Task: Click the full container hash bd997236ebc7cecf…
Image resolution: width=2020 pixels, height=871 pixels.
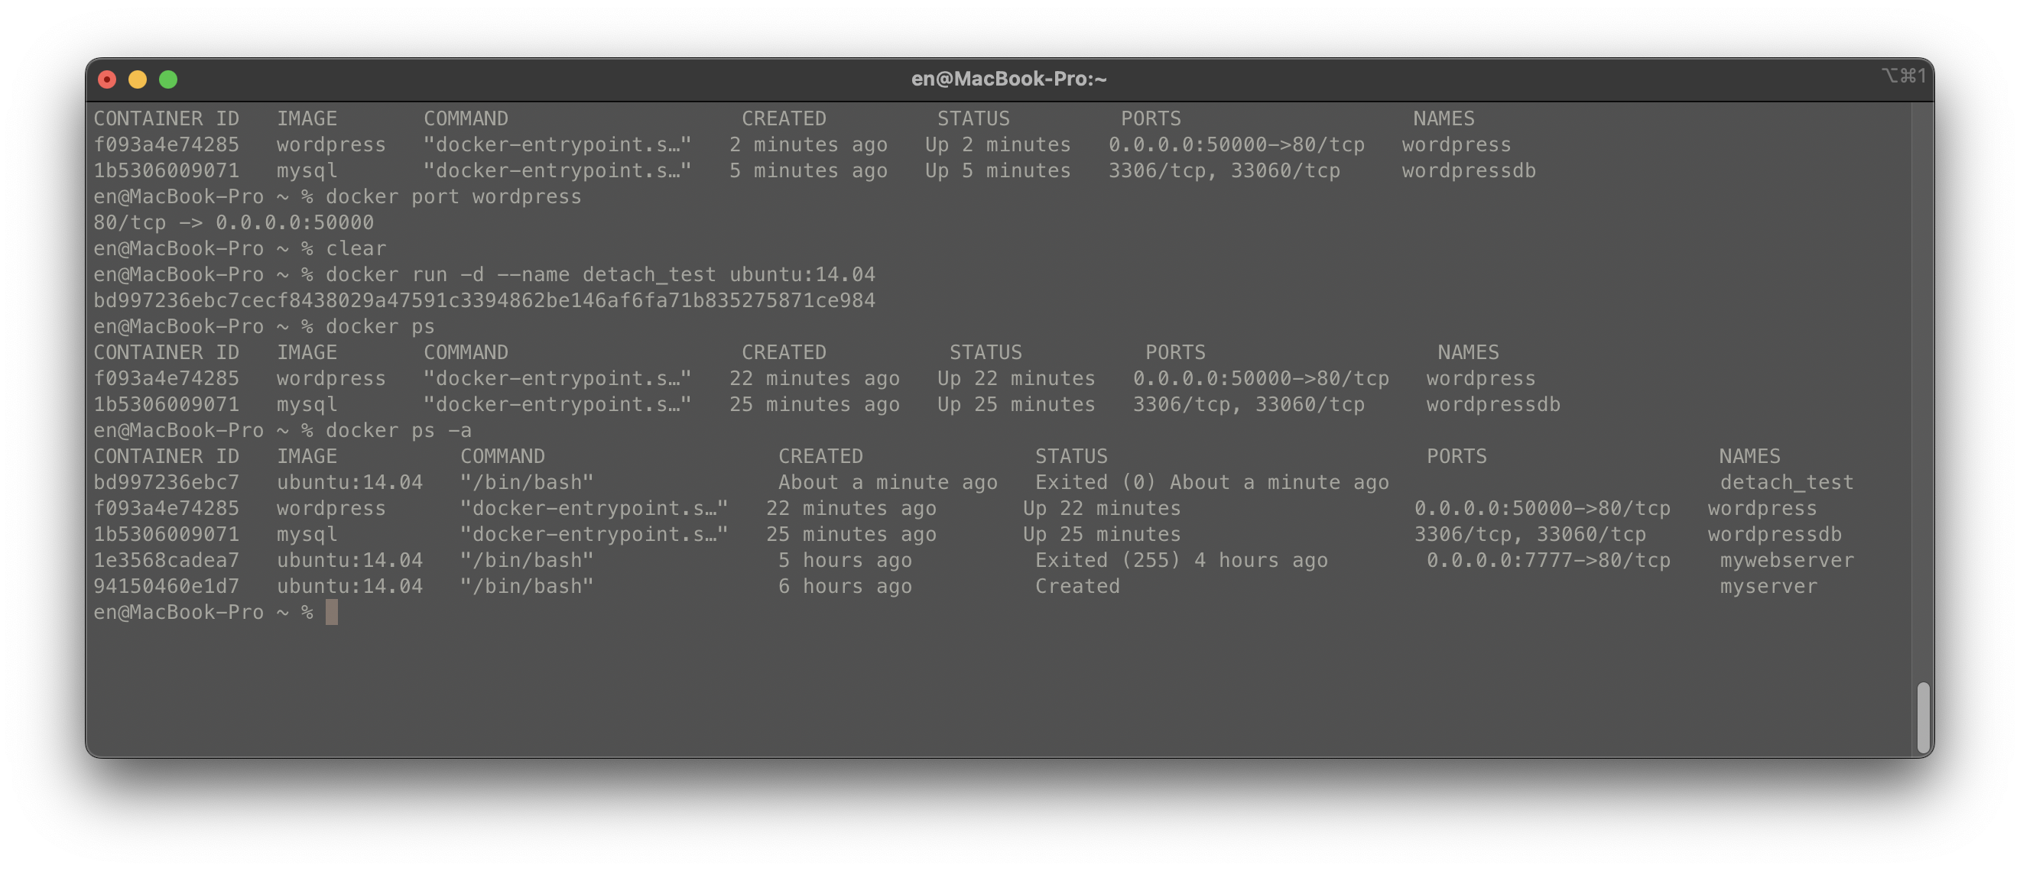Action: [x=484, y=301]
